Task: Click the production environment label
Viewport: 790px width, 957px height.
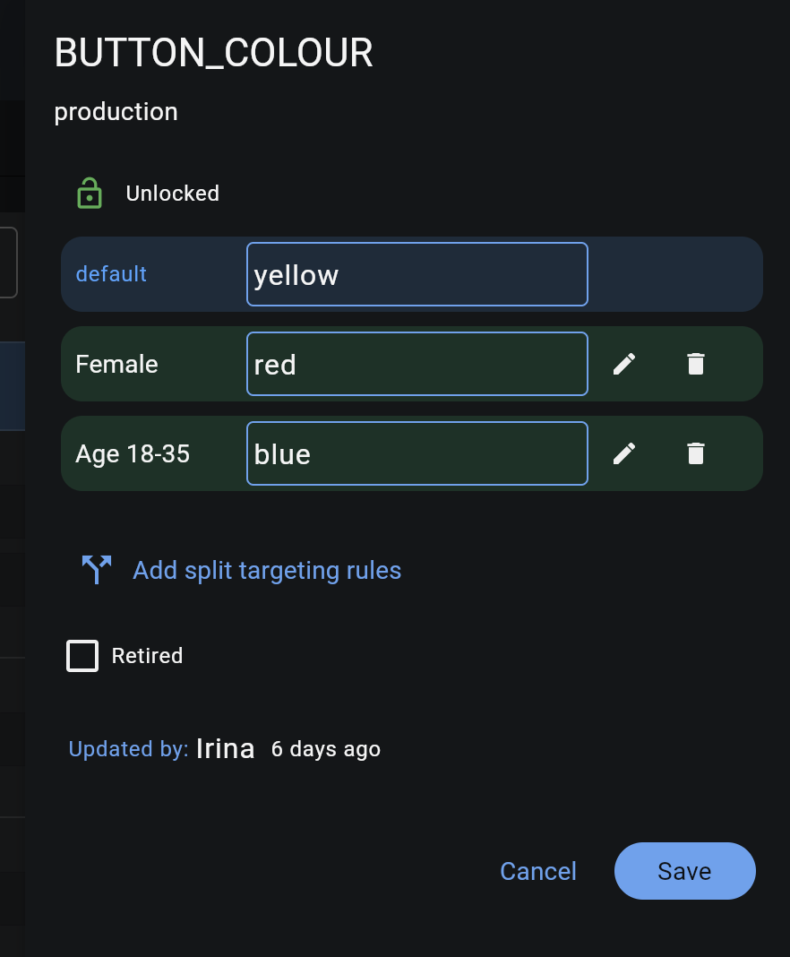Action: coord(116,111)
